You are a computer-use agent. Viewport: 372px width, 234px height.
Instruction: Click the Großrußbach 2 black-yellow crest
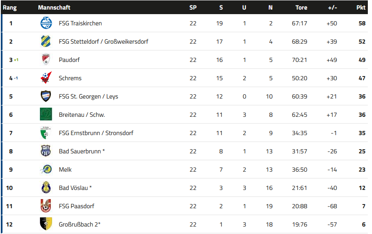point(46,224)
